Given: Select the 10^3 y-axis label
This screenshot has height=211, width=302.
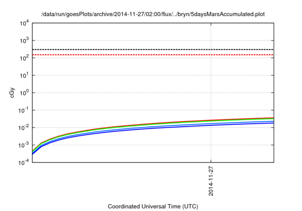Looking at the screenshot, I should pos(24,41).
